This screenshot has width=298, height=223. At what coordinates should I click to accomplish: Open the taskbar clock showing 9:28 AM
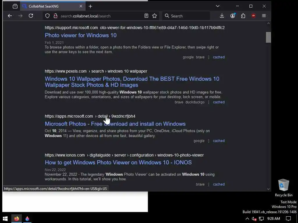tap(274, 219)
